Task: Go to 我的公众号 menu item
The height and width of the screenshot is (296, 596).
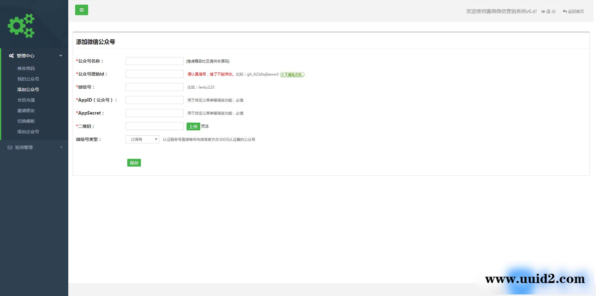Action: [28, 79]
